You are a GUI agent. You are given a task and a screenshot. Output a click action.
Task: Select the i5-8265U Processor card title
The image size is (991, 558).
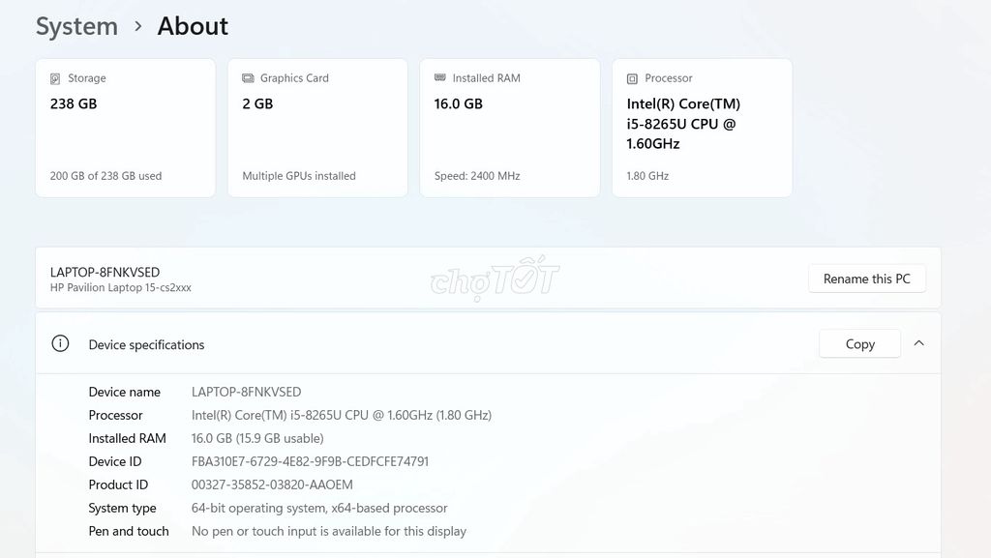(x=683, y=124)
